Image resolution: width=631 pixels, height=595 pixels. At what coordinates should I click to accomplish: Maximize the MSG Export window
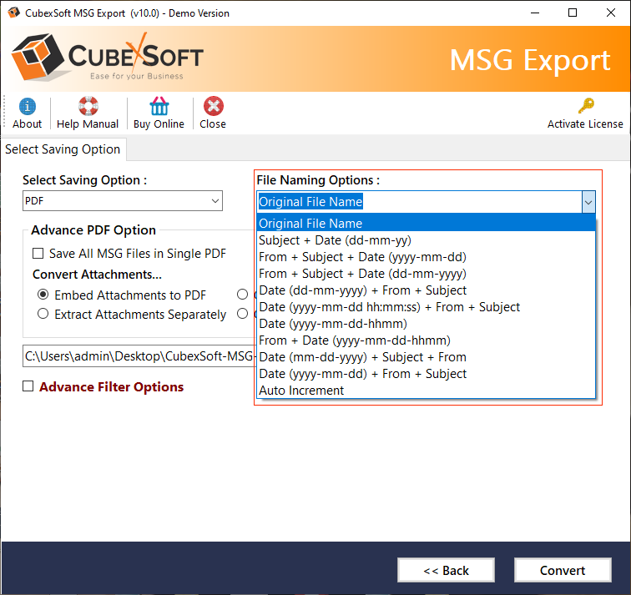(x=573, y=13)
